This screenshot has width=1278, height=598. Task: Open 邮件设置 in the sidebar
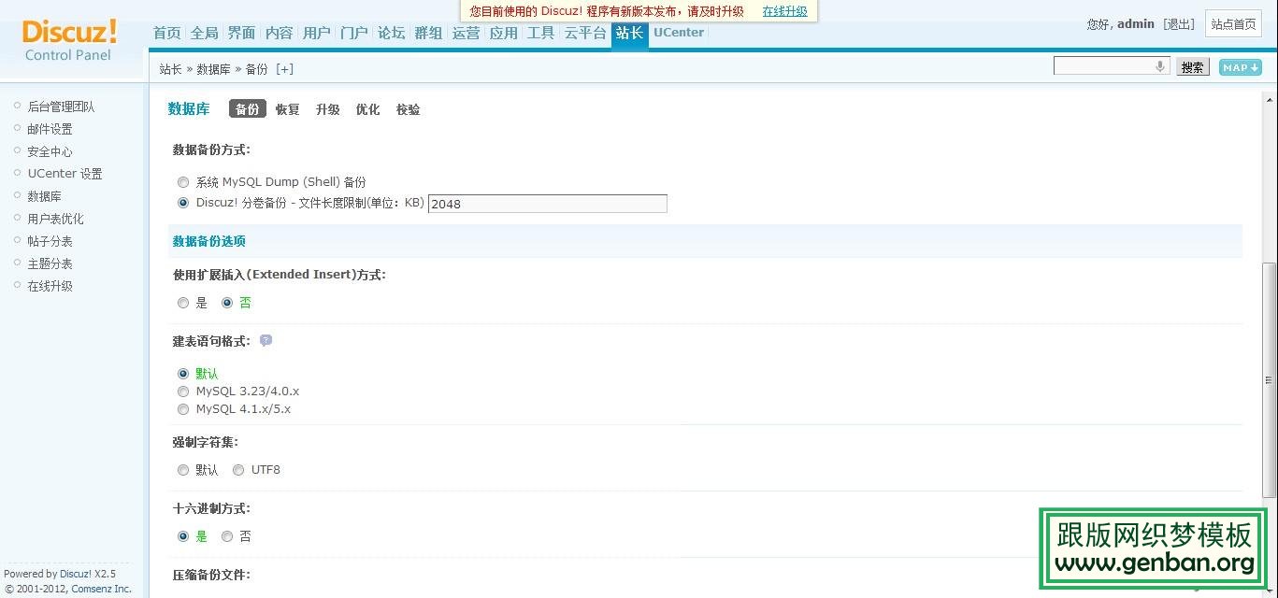(50, 129)
